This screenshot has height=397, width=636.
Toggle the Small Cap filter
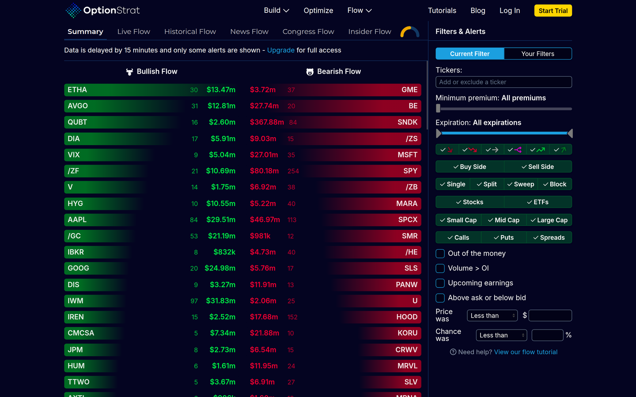click(458, 220)
